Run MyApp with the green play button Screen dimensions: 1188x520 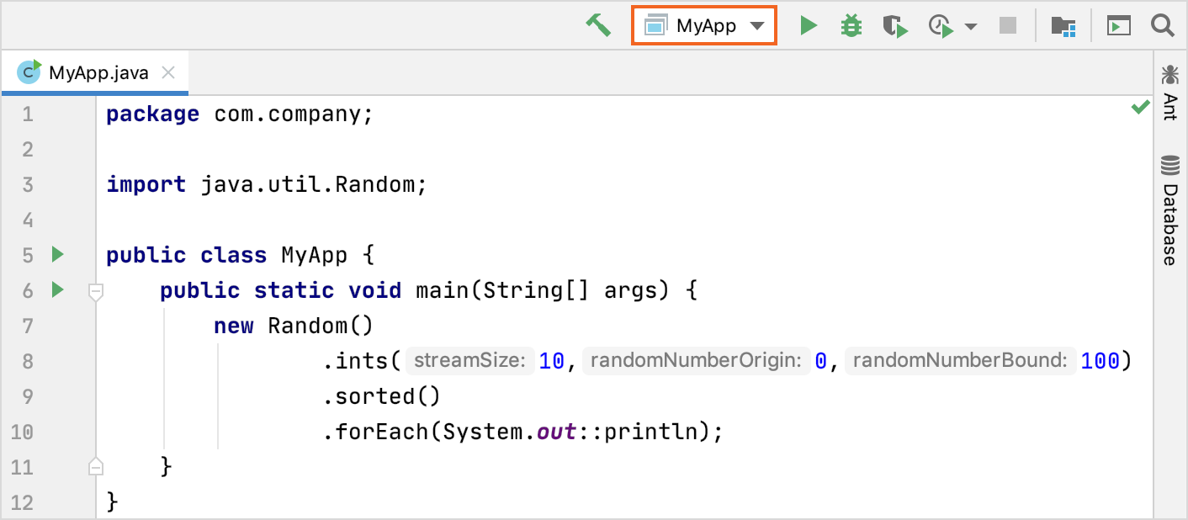tap(809, 26)
